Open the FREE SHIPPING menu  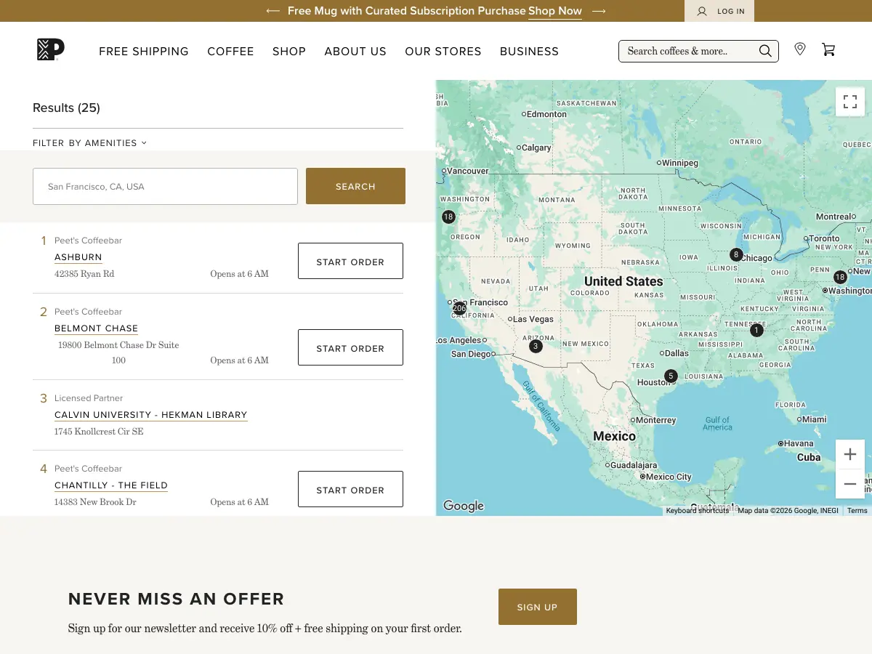[x=144, y=52]
